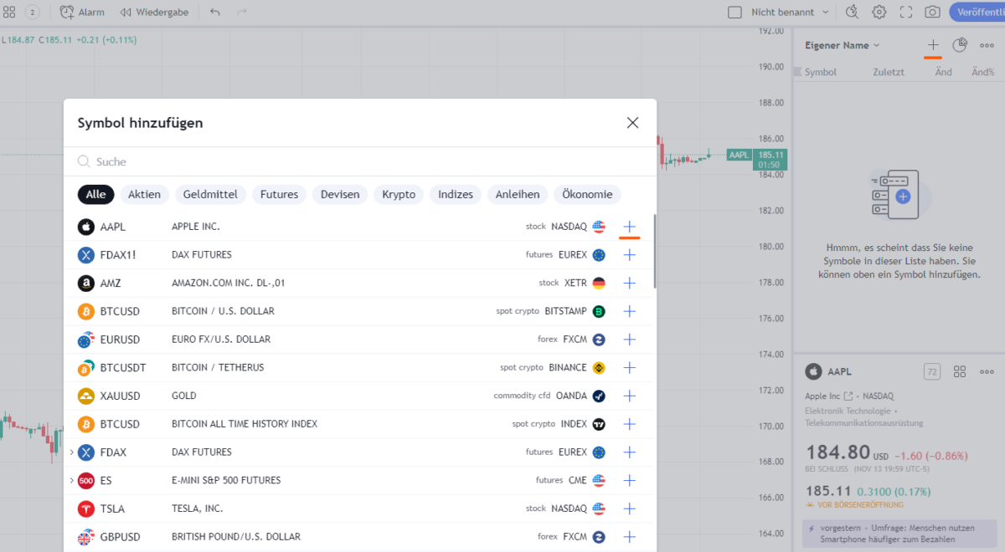Undo the last chart action
1005x552 pixels.
click(x=215, y=12)
